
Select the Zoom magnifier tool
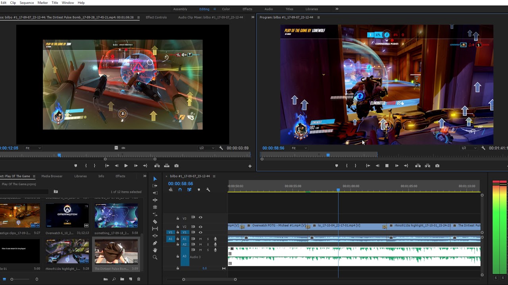pos(155,257)
